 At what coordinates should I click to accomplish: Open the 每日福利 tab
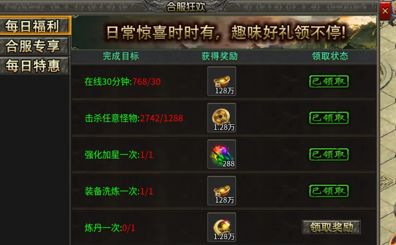tap(34, 26)
